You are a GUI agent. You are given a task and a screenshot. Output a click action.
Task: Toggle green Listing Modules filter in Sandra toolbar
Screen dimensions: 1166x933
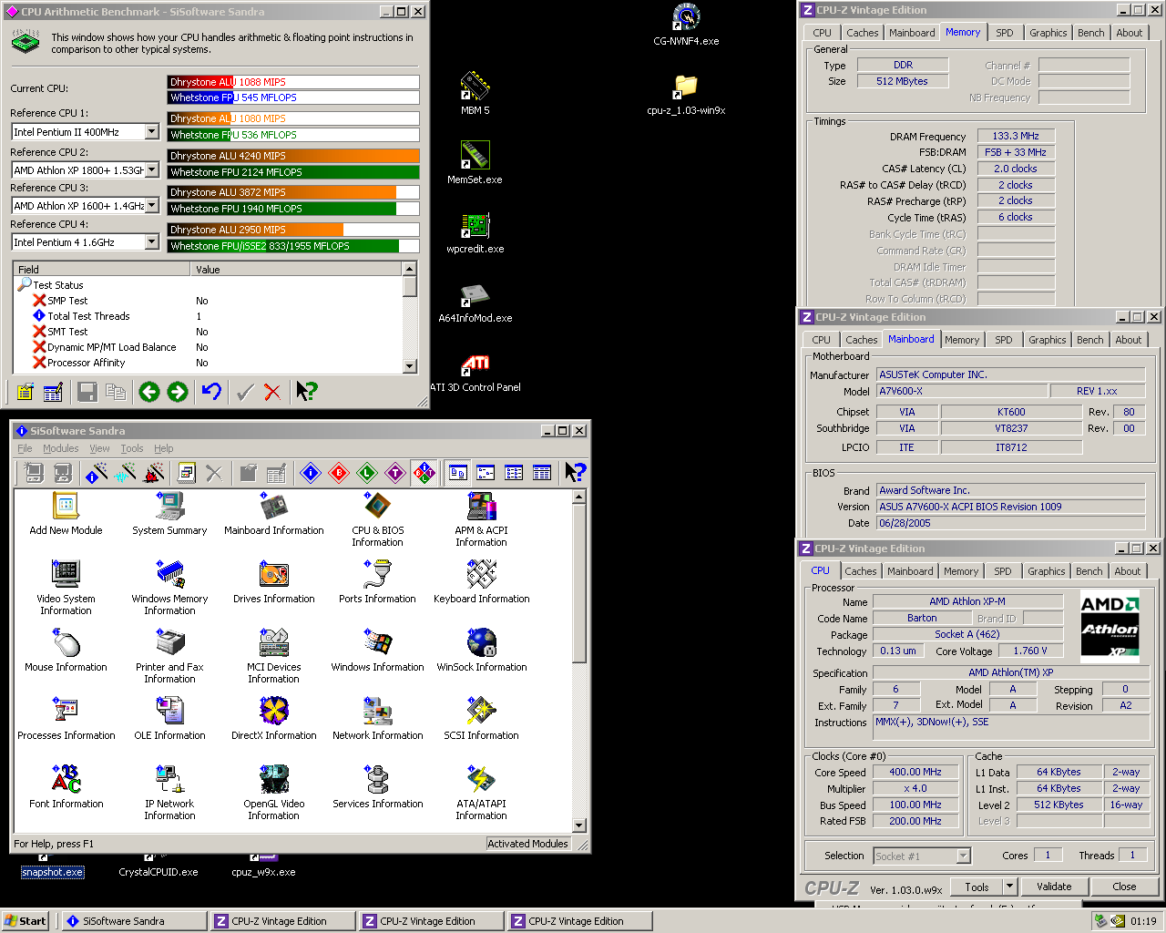367,472
